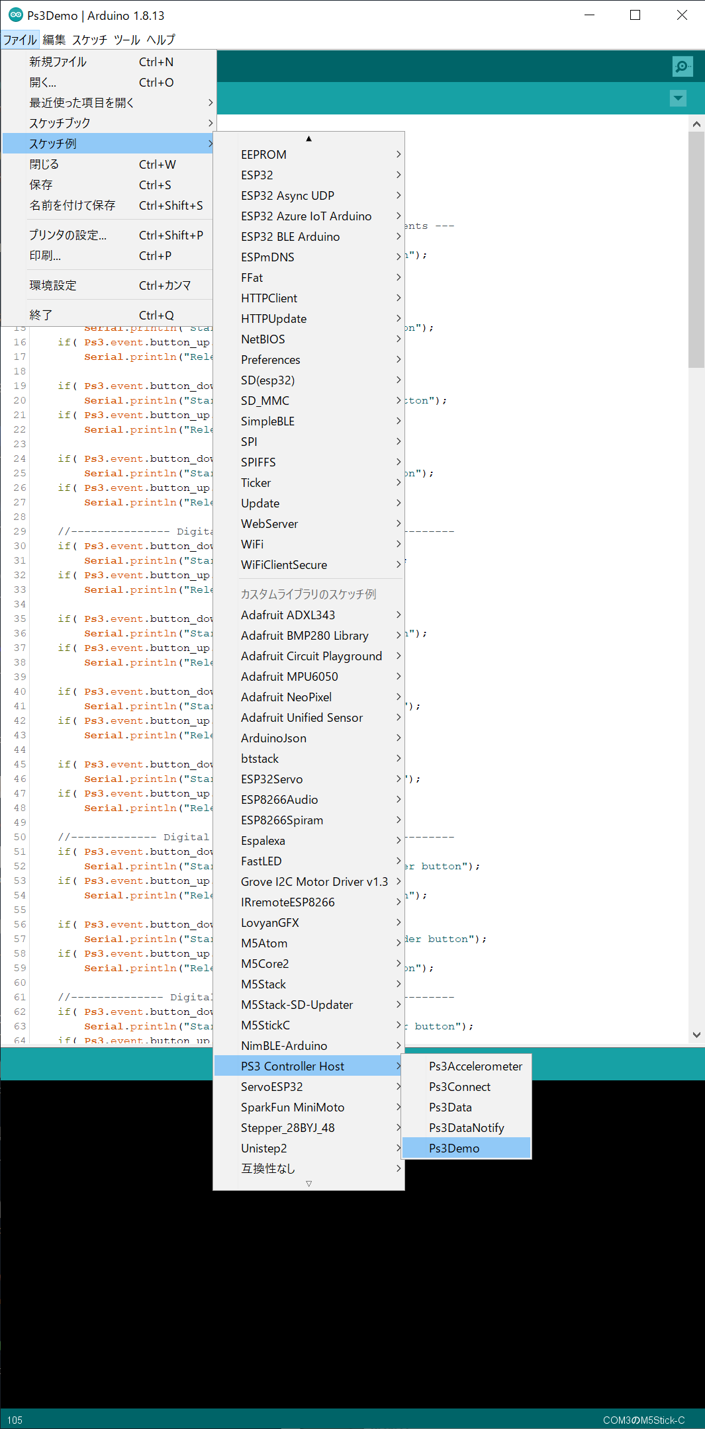The height and width of the screenshot is (1429, 705).
Task: Choose 終了 to quit Arduino
Action: click(x=109, y=315)
